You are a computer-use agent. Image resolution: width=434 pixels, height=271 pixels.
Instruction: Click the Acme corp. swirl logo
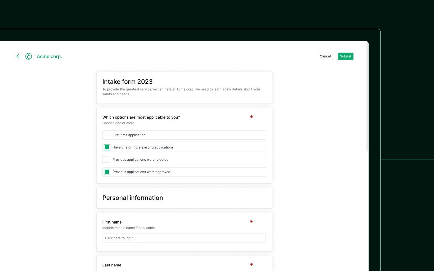(28, 56)
